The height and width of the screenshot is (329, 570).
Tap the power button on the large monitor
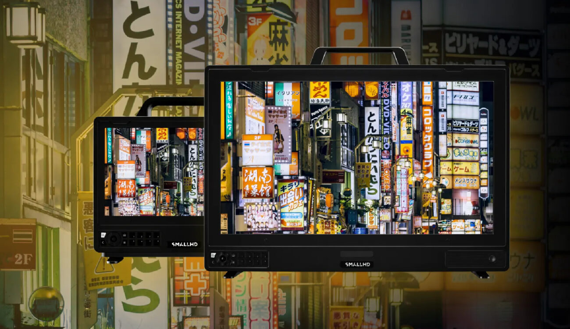pyautogui.click(x=213, y=255)
